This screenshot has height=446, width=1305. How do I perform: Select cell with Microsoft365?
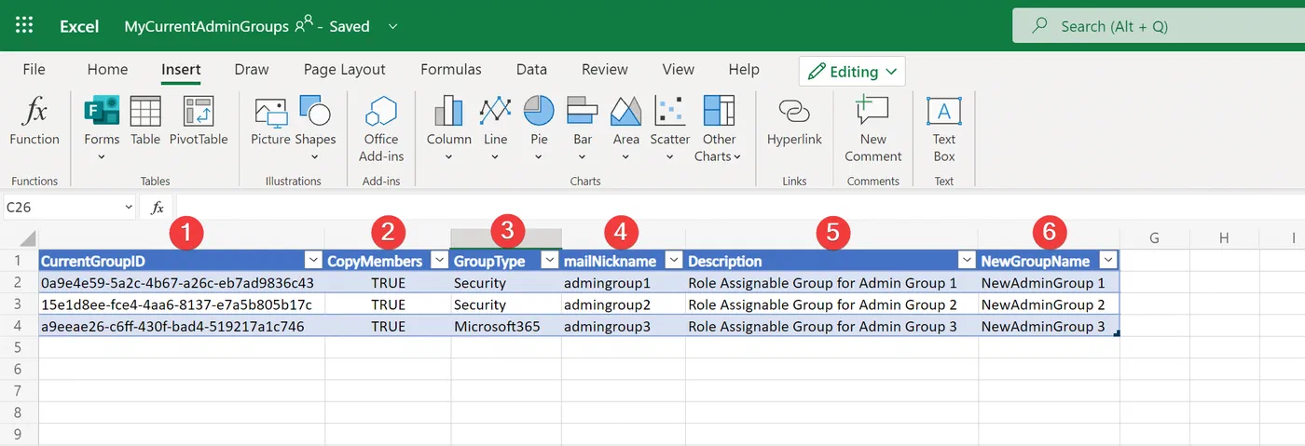coord(507,327)
